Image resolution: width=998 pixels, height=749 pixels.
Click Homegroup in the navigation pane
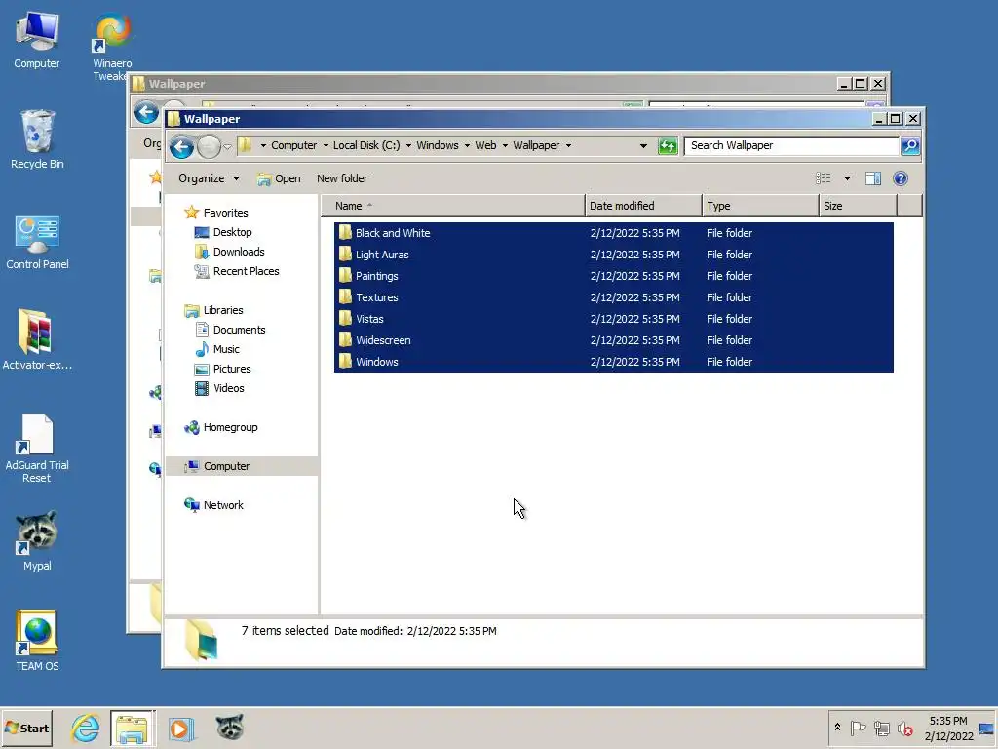click(220, 427)
